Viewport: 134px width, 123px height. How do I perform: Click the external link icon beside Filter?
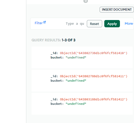pos(45,22)
